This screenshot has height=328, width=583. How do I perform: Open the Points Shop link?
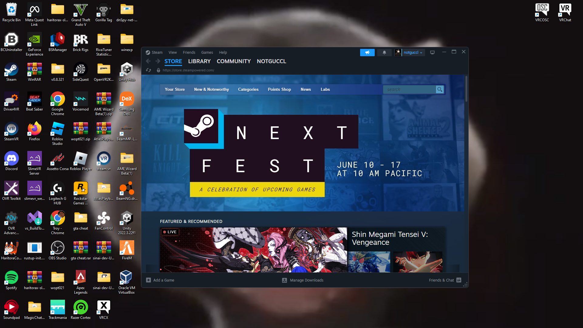(x=279, y=90)
